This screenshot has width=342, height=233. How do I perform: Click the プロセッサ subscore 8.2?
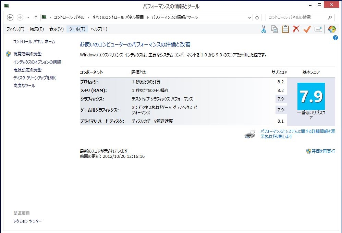281,82
